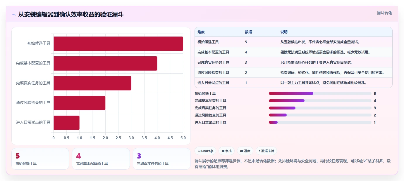Click the 进度 tag chip

[245, 151]
